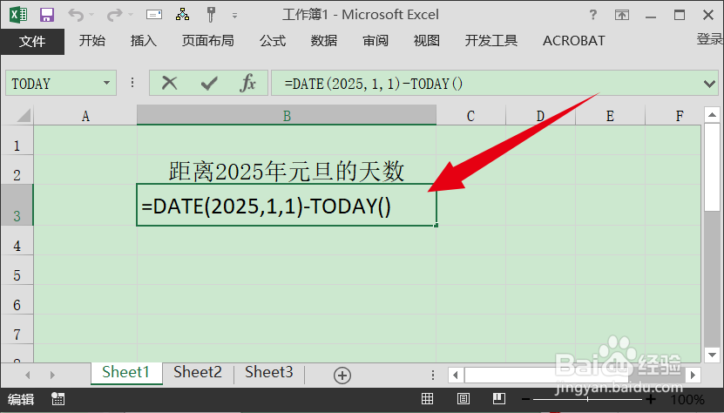724x413 pixels.
Task: Click the hierarchy diagram icon in quick access toolbar
Action: pos(182,15)
